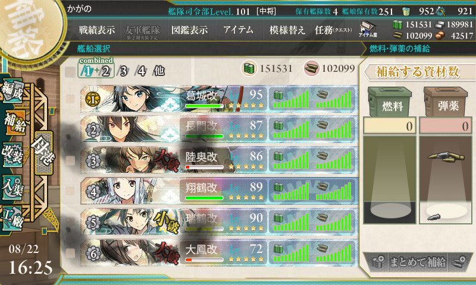The width and height of the screenshot is (476, 285).
Task: Open the 編成 fleet composition icon
Action: point(12,91)
